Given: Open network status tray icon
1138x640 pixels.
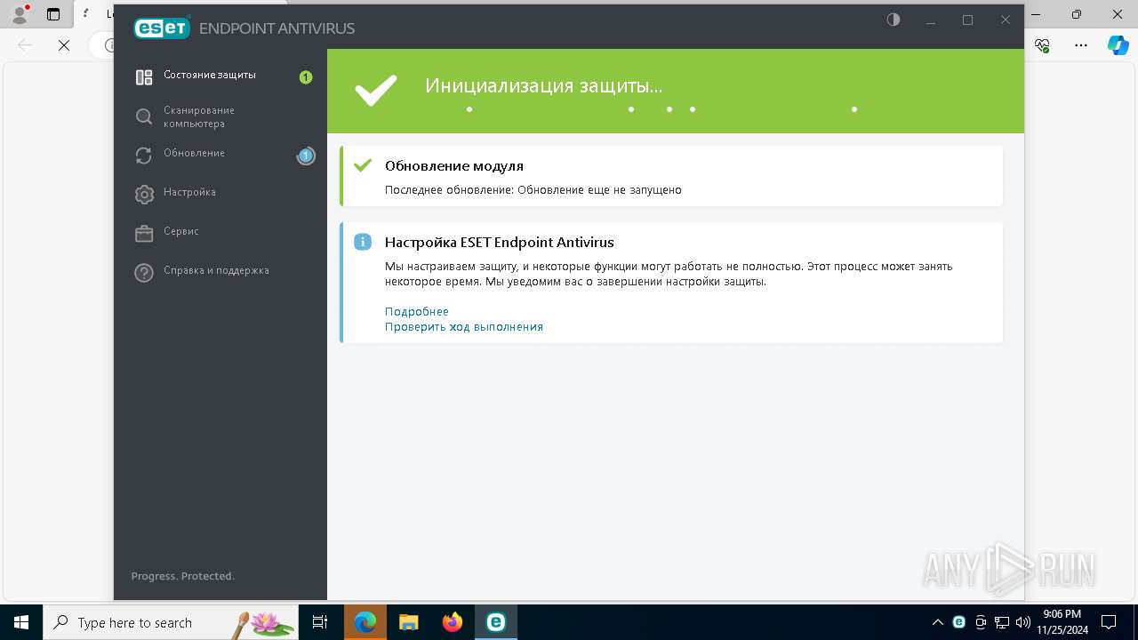Looking at the screenshot, I should point(1002,622).
